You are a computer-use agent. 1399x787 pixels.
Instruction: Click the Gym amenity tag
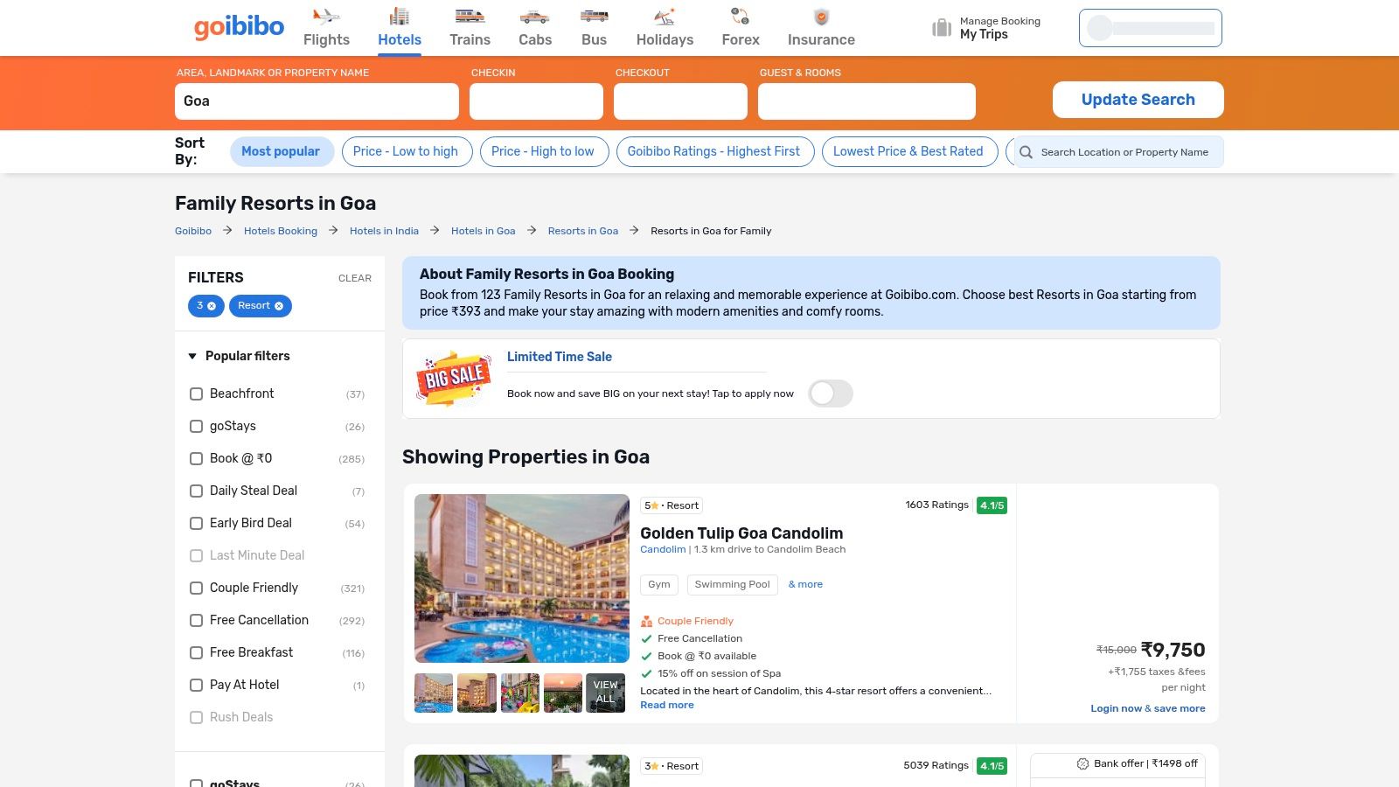659,584
